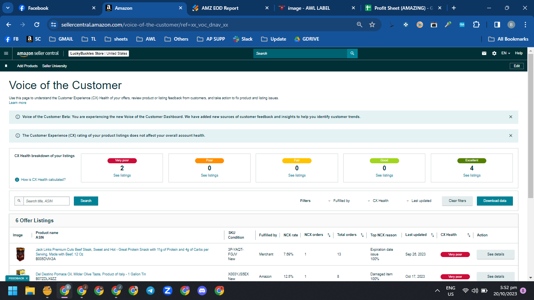Click the zoom magnifier icon in the address bar
Viewport: 534px width, 300px height.
(360, 25)
